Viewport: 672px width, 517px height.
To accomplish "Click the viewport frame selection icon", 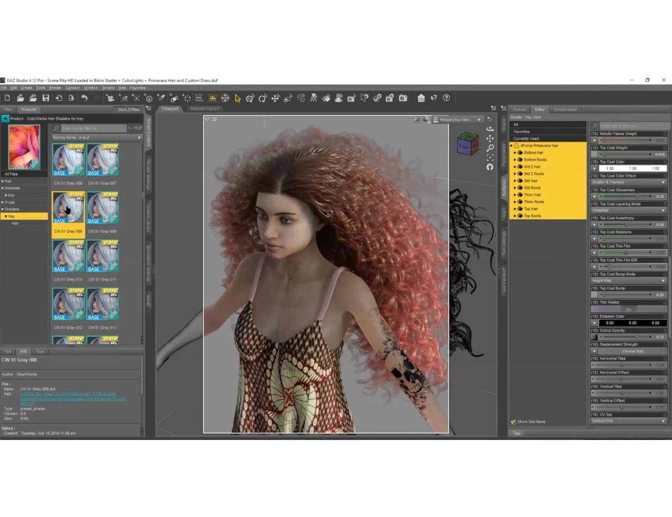I will pos(490,158).
